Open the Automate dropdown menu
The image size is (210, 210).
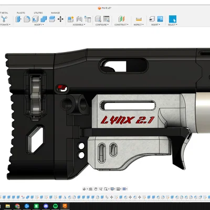pyautogui.click(x=5, y=25)
